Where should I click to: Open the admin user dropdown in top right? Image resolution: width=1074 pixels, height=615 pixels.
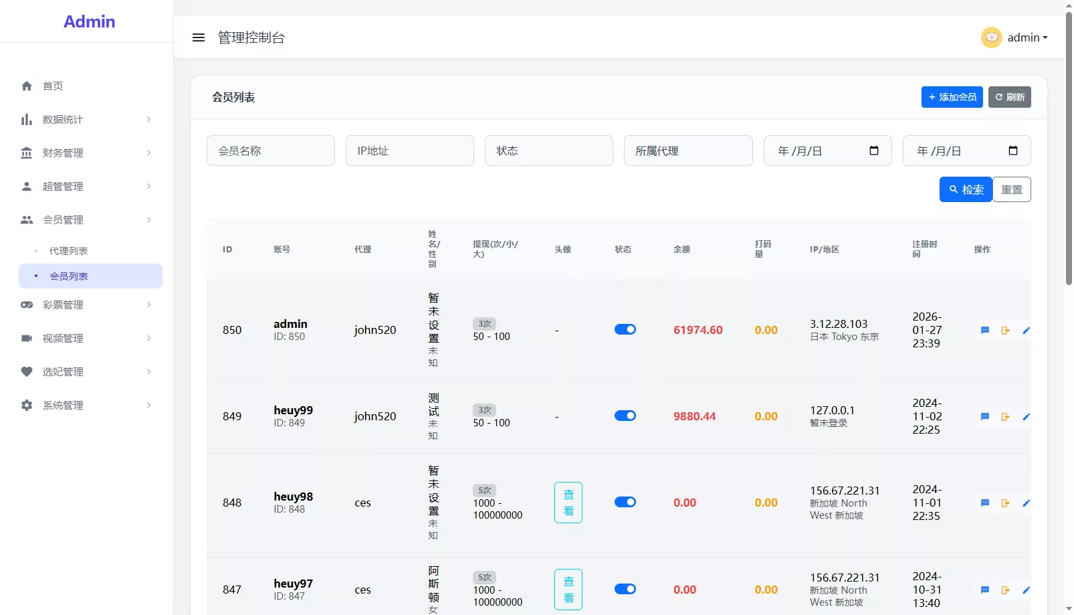pyautogui.click(x=1023, y=37)
